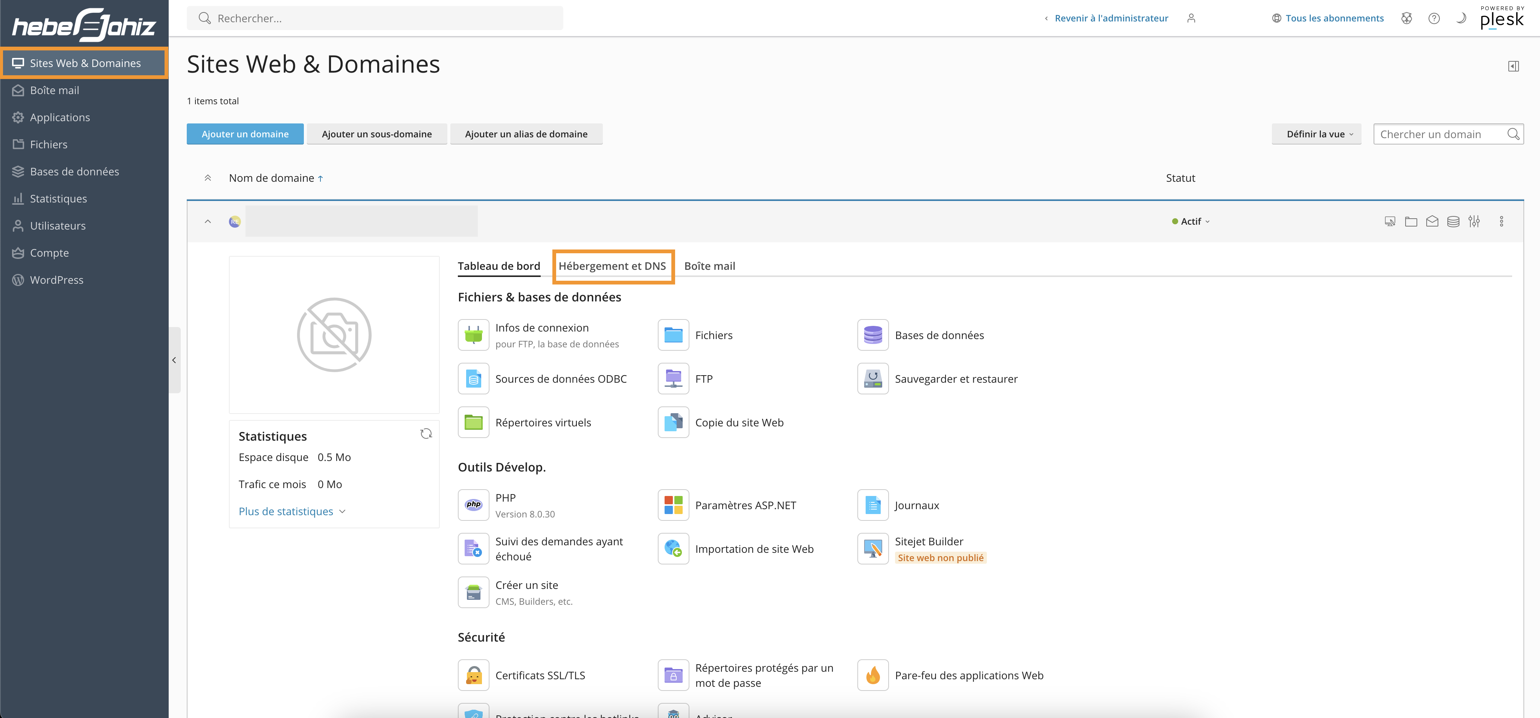Click the file manager icon in domain row

click(x=1411, y=222)
